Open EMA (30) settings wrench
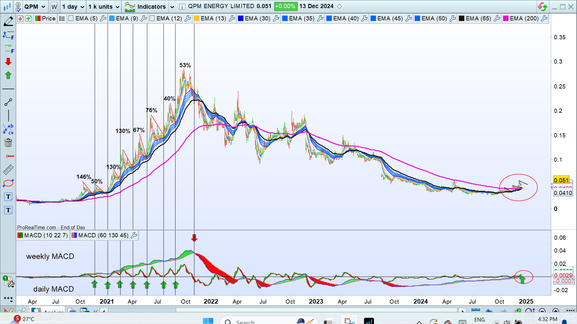The image size is (577, 324). pyautogui.click(x=276, y=19)
